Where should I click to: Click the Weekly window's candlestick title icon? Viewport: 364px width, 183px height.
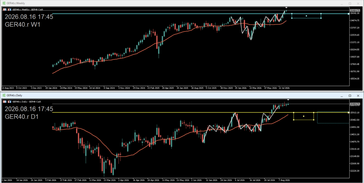(x=4, y=3)
